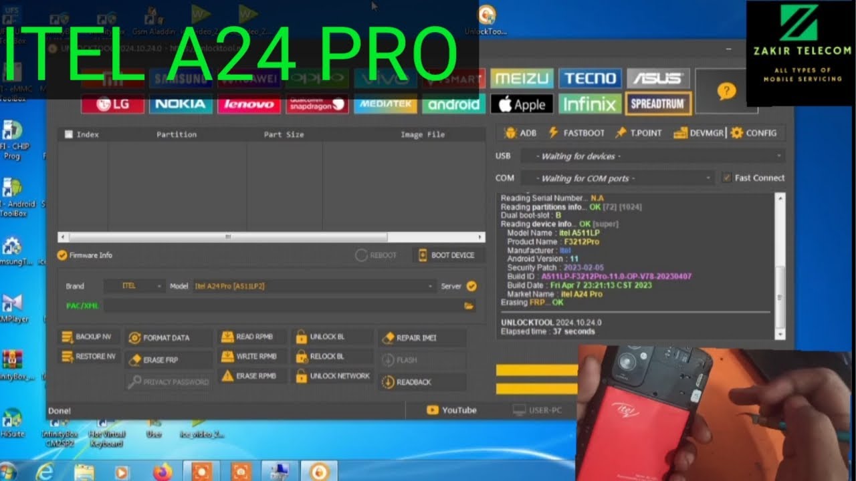Screen dimensions: 856x481
Task: Switch to the NOKIA brand tab
Action: point(181,104)
